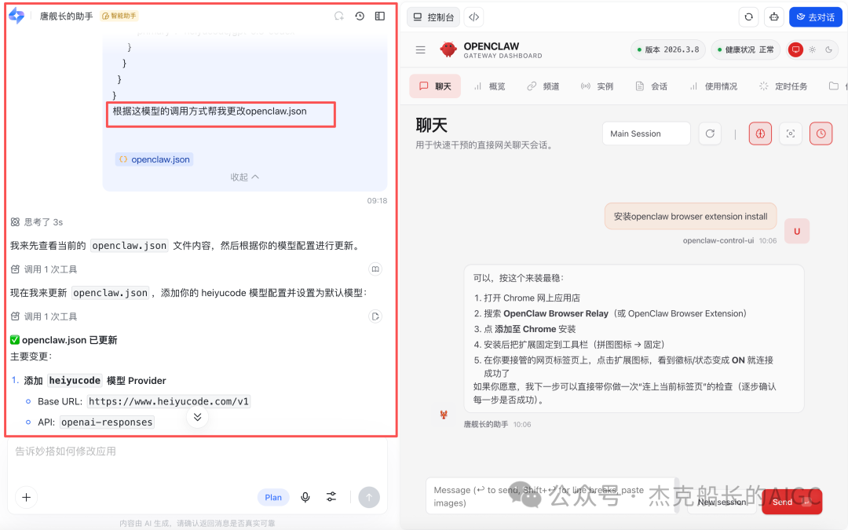The height and width of the screenshot is (530, 848).
Task: Click the red Send button
Action: click(791, 502)
